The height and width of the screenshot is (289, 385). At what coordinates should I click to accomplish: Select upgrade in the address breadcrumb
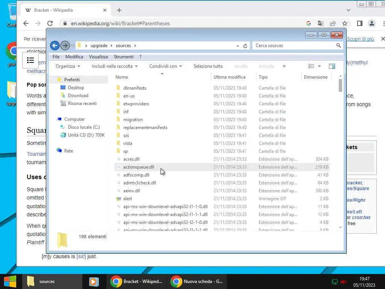(99, 46)
